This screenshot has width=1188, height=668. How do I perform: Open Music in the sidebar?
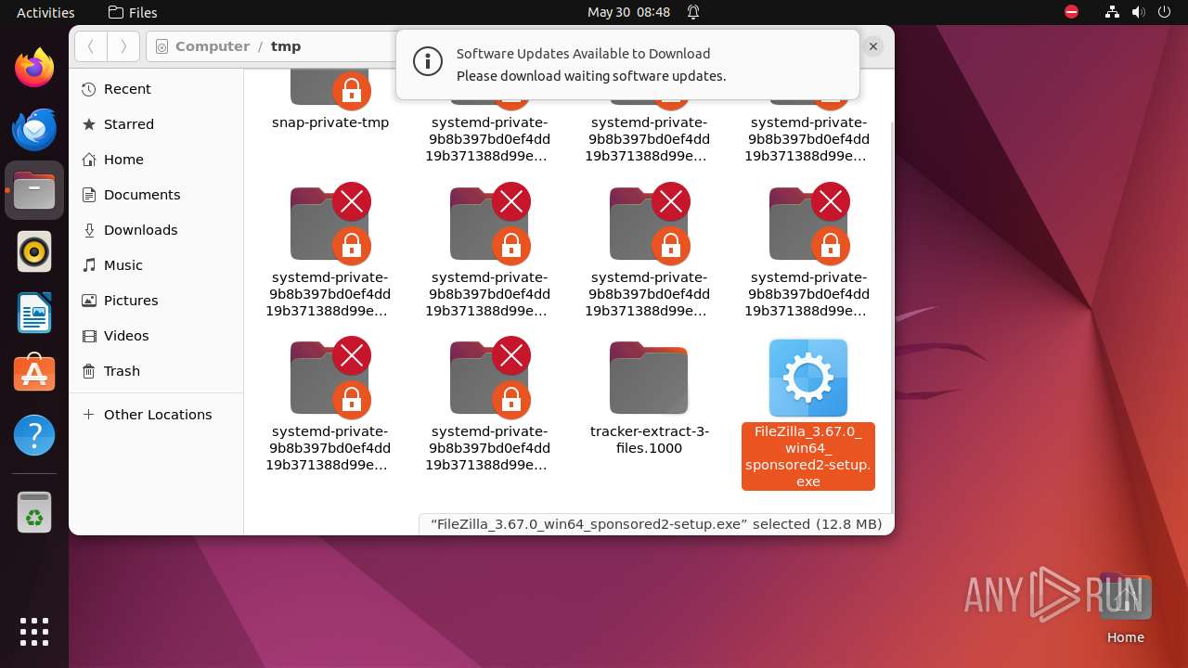(156, 265)
